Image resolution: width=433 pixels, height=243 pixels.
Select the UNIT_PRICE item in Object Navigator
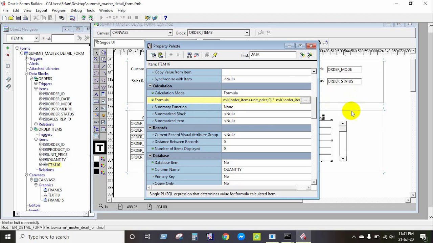(x=58, y=155)
